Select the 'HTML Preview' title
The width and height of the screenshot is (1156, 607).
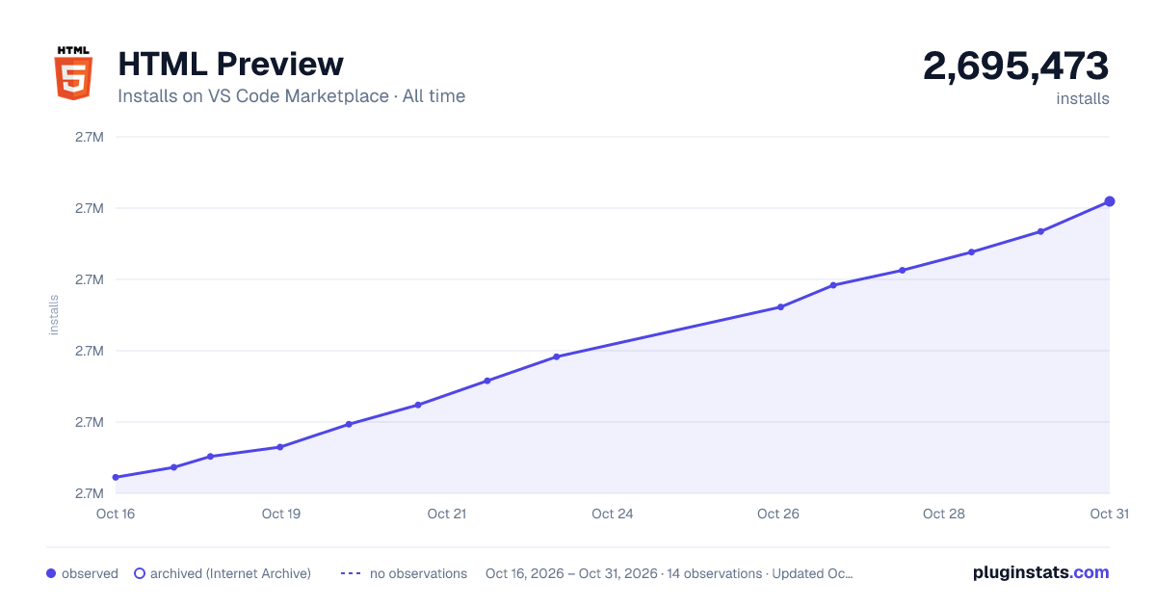click(230, 64)
